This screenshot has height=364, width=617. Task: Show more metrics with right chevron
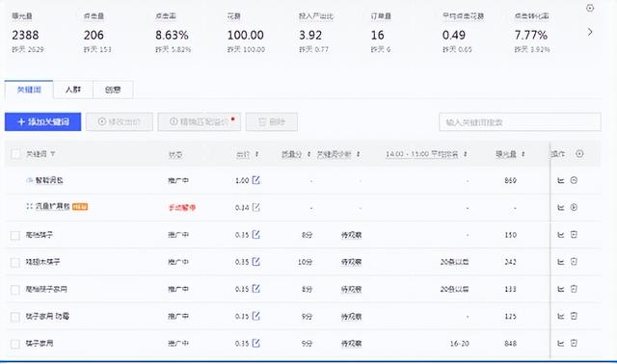pos(590,32)
